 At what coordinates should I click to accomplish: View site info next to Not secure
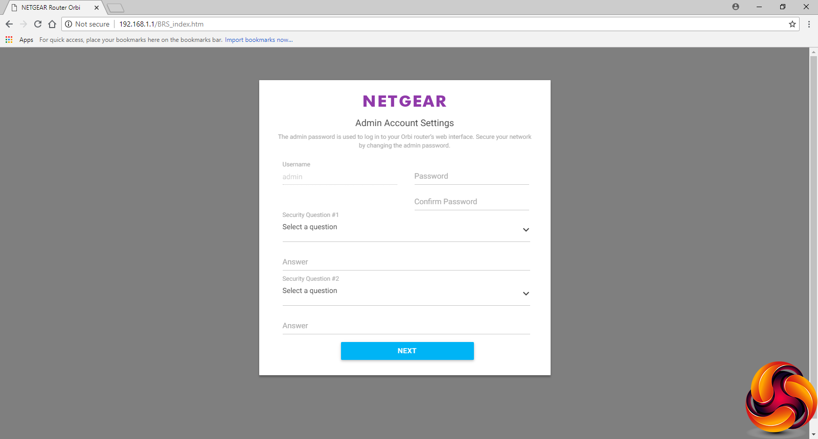69,24
